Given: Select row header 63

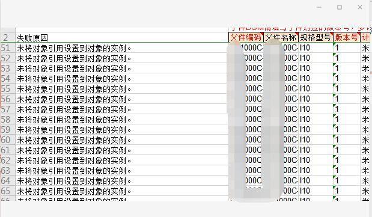Looking at the screenshot, I should tap(8, 171).
